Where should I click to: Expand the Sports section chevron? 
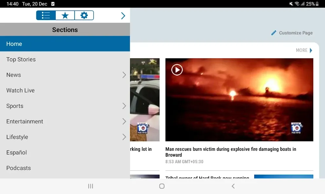[124, 106]
